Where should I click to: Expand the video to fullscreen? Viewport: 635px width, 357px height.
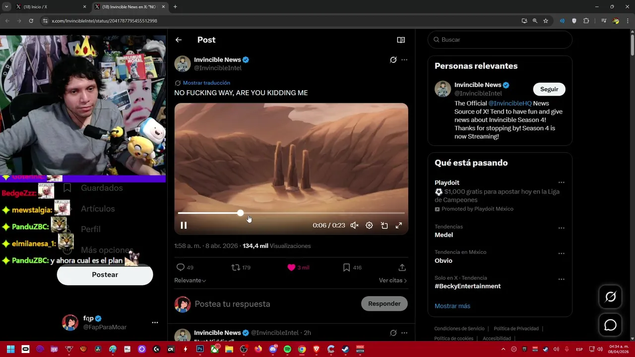point(398,226)
